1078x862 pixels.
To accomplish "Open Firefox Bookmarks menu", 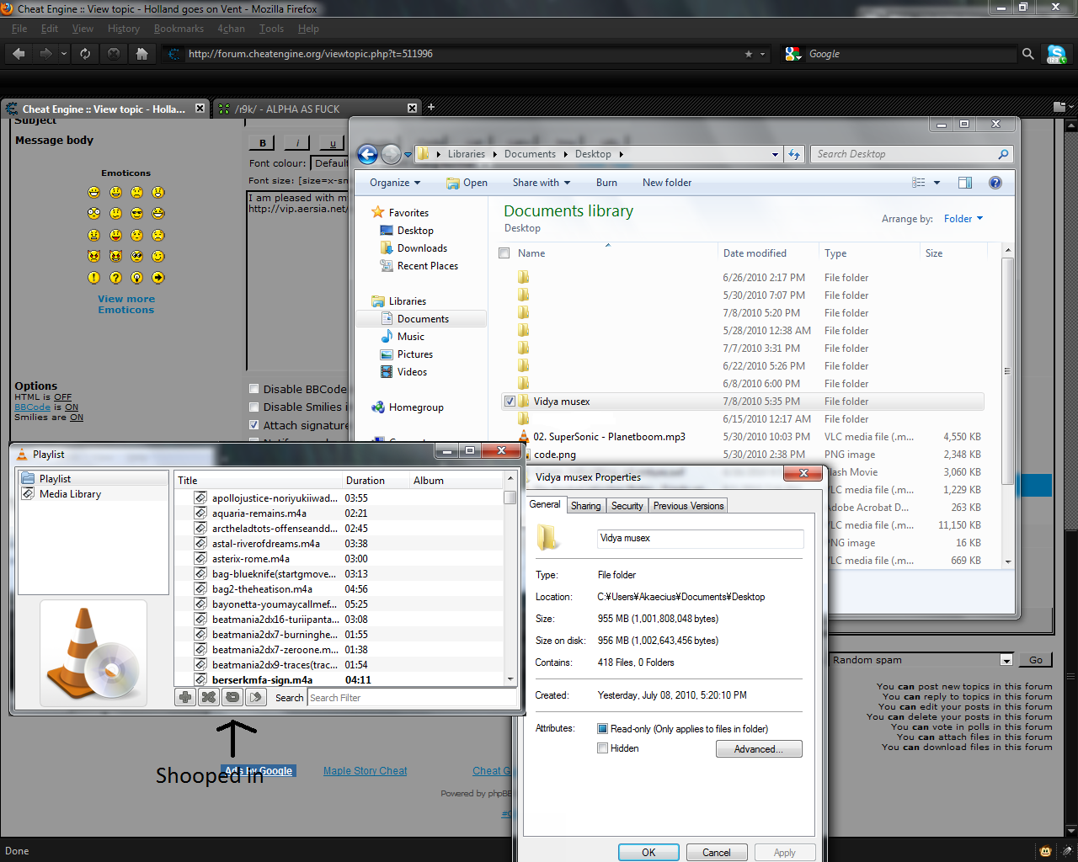I will point(179,29).
